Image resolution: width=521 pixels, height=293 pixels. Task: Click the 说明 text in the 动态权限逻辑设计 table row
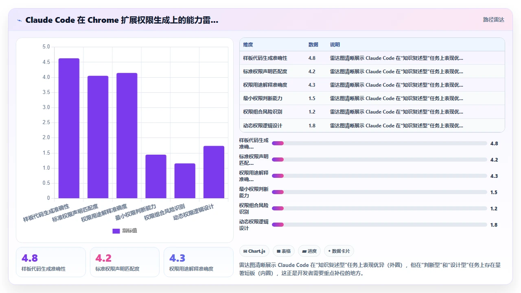(x=396, y=125)
